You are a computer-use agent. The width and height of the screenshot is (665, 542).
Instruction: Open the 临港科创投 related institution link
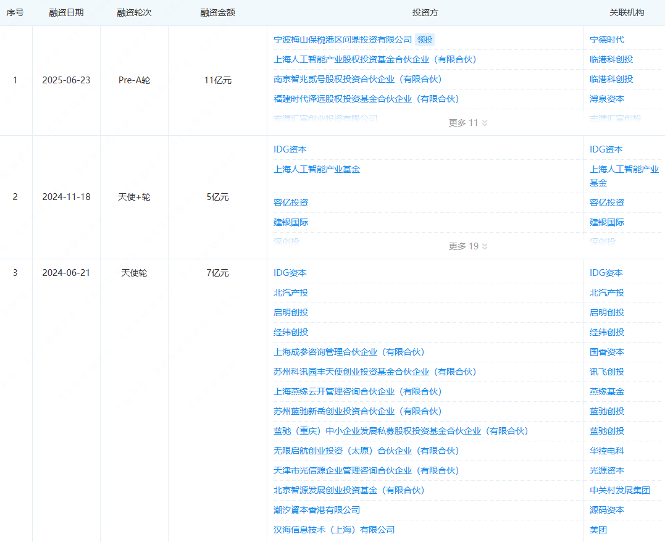611,59
